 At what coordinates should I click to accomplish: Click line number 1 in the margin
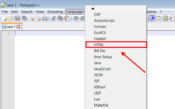9,33
